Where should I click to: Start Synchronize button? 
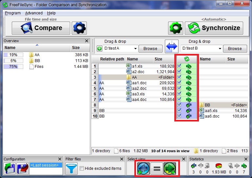point(214,28)
